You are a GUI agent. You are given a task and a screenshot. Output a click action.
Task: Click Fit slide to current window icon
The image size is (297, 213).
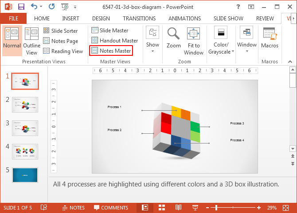coord(285,208)
